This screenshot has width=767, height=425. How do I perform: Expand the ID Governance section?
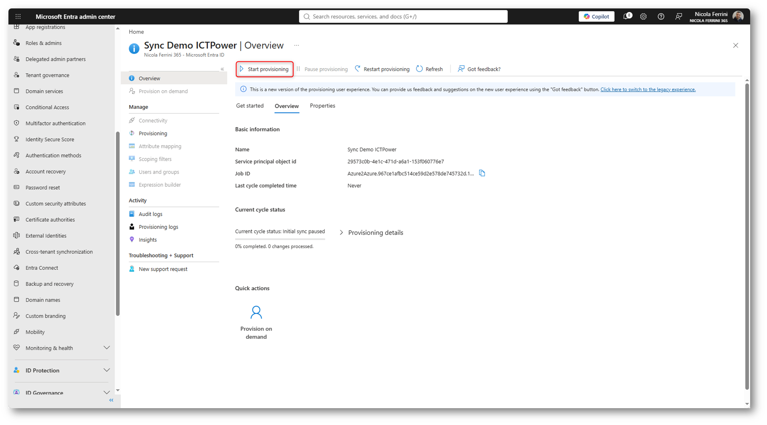click(x=61, y=393)
